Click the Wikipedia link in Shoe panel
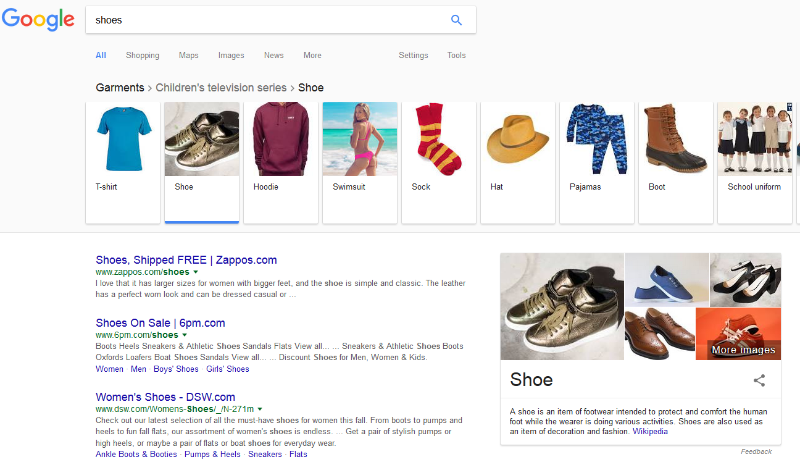 pos(650,432)
